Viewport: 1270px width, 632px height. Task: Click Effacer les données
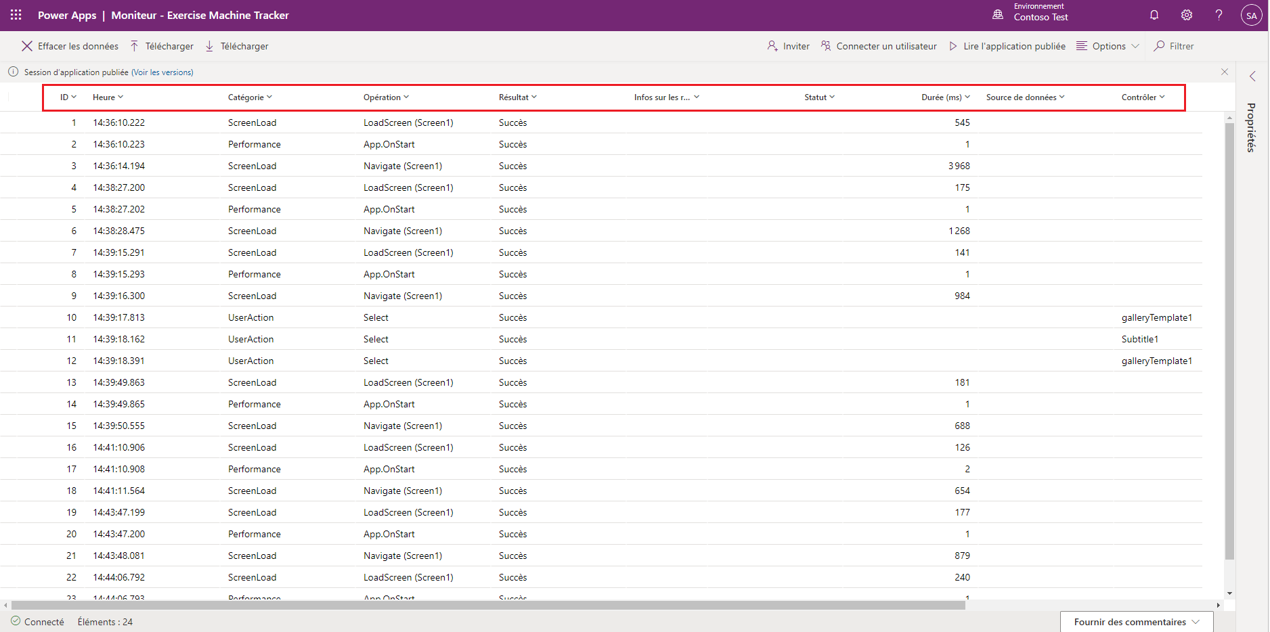point(70,46)
